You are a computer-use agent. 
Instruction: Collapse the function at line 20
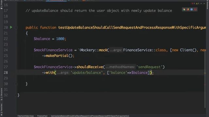click(x=16, y=28)
